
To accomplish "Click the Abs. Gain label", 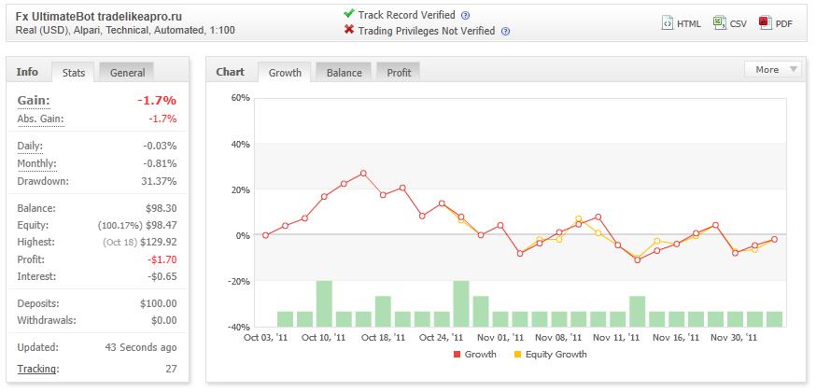I will point(40,119).
